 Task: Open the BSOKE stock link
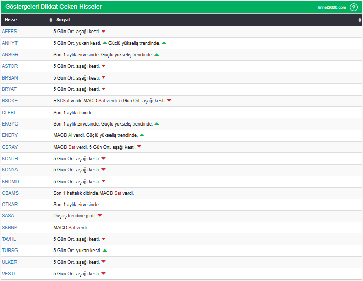[x=10, y=100]
